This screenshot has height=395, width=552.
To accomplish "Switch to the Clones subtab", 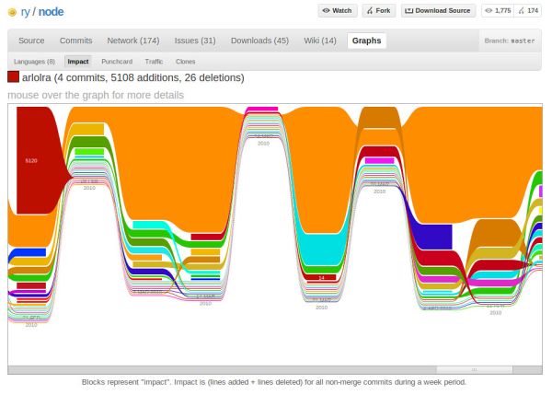I will (185, 62).
